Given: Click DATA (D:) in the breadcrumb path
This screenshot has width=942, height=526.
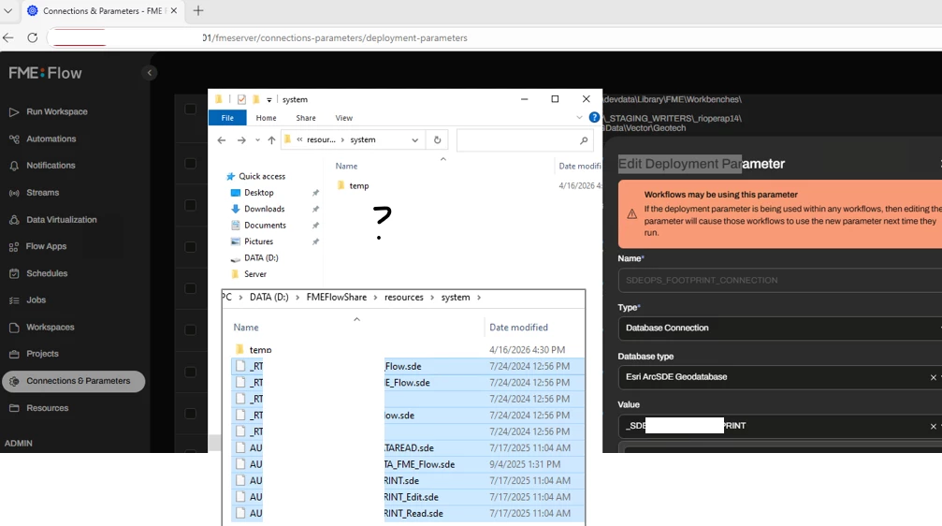Looking at the screenshot, I should (269, 297).
